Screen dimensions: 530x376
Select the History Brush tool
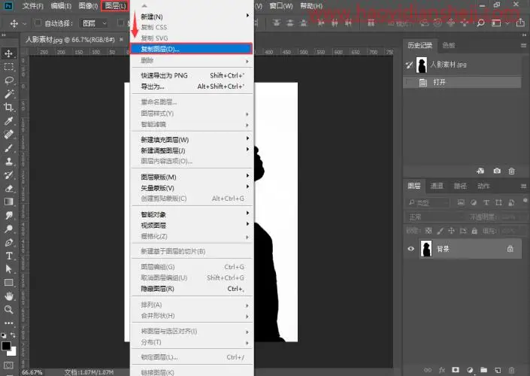[x=9, y=174]
